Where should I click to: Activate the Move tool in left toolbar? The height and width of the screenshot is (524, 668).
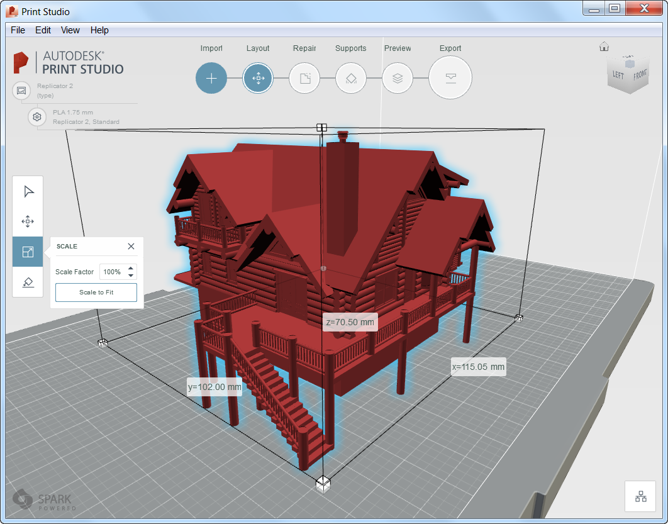[28, 221]
